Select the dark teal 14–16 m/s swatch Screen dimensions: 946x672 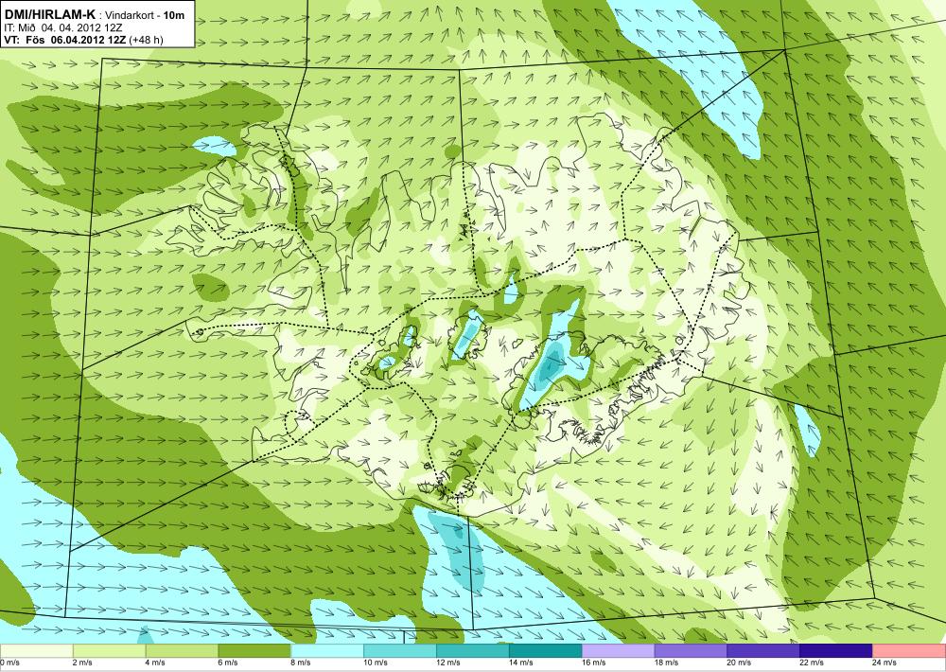pos(546,651)
